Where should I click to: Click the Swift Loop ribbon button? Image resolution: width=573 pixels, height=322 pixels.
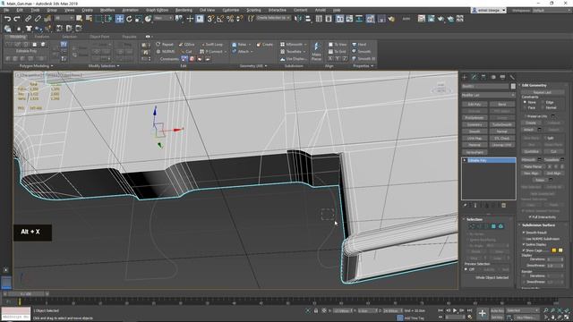click(212, 45)
